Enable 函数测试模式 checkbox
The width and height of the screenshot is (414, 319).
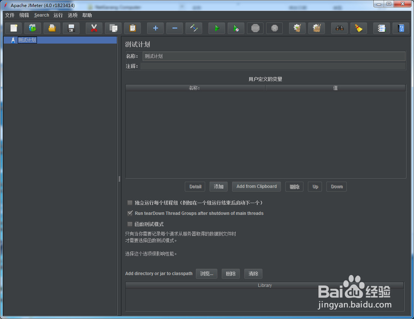click(x=130, y=224)
